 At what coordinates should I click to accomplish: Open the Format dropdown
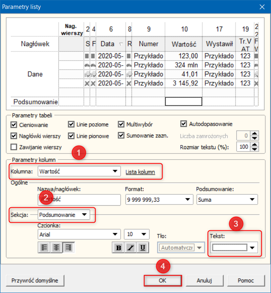(159, 200)
